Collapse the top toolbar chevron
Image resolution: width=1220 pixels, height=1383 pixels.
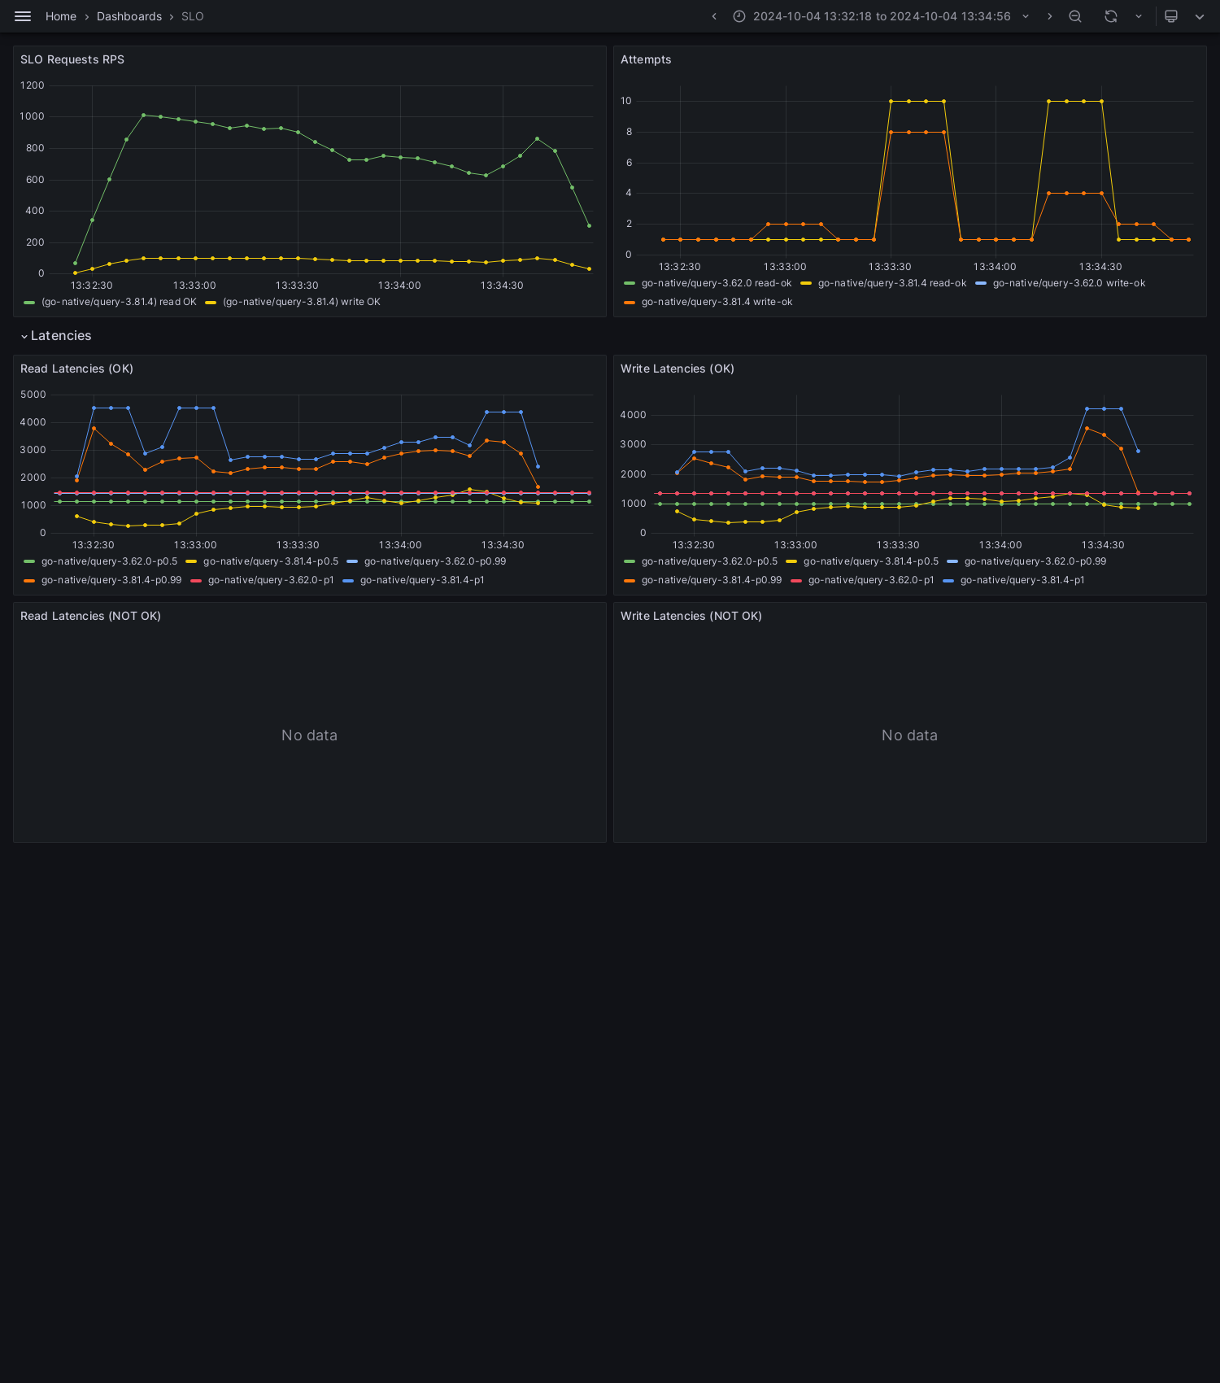[1200, 16]
